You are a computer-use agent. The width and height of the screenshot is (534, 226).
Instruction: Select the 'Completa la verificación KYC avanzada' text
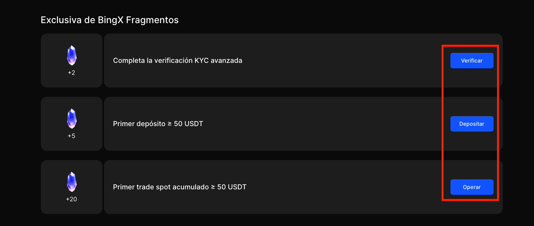coord(177,61)
